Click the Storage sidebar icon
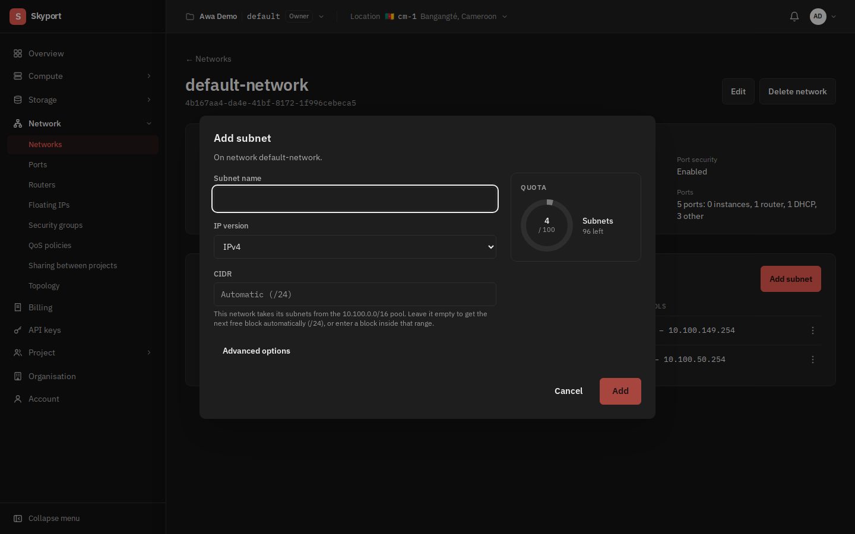The width and height of the screenshot is (855, 534). 18,100
